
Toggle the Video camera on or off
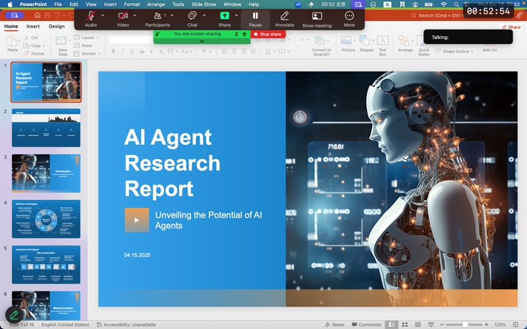tap(123, 16)
